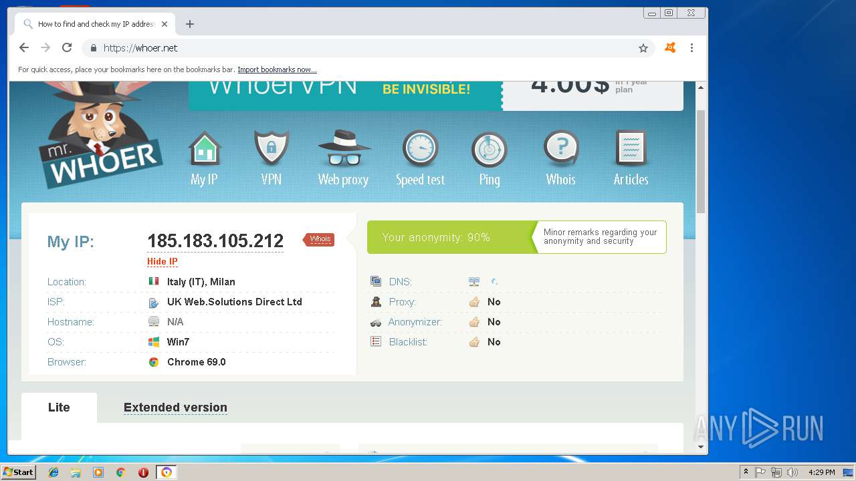Click the IP address 185.183.105.212

click(x=215, y=240)
